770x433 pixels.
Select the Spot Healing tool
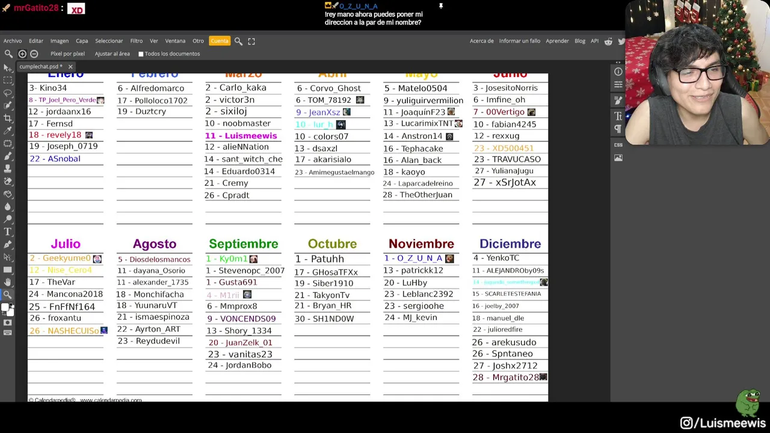[8, 144]
